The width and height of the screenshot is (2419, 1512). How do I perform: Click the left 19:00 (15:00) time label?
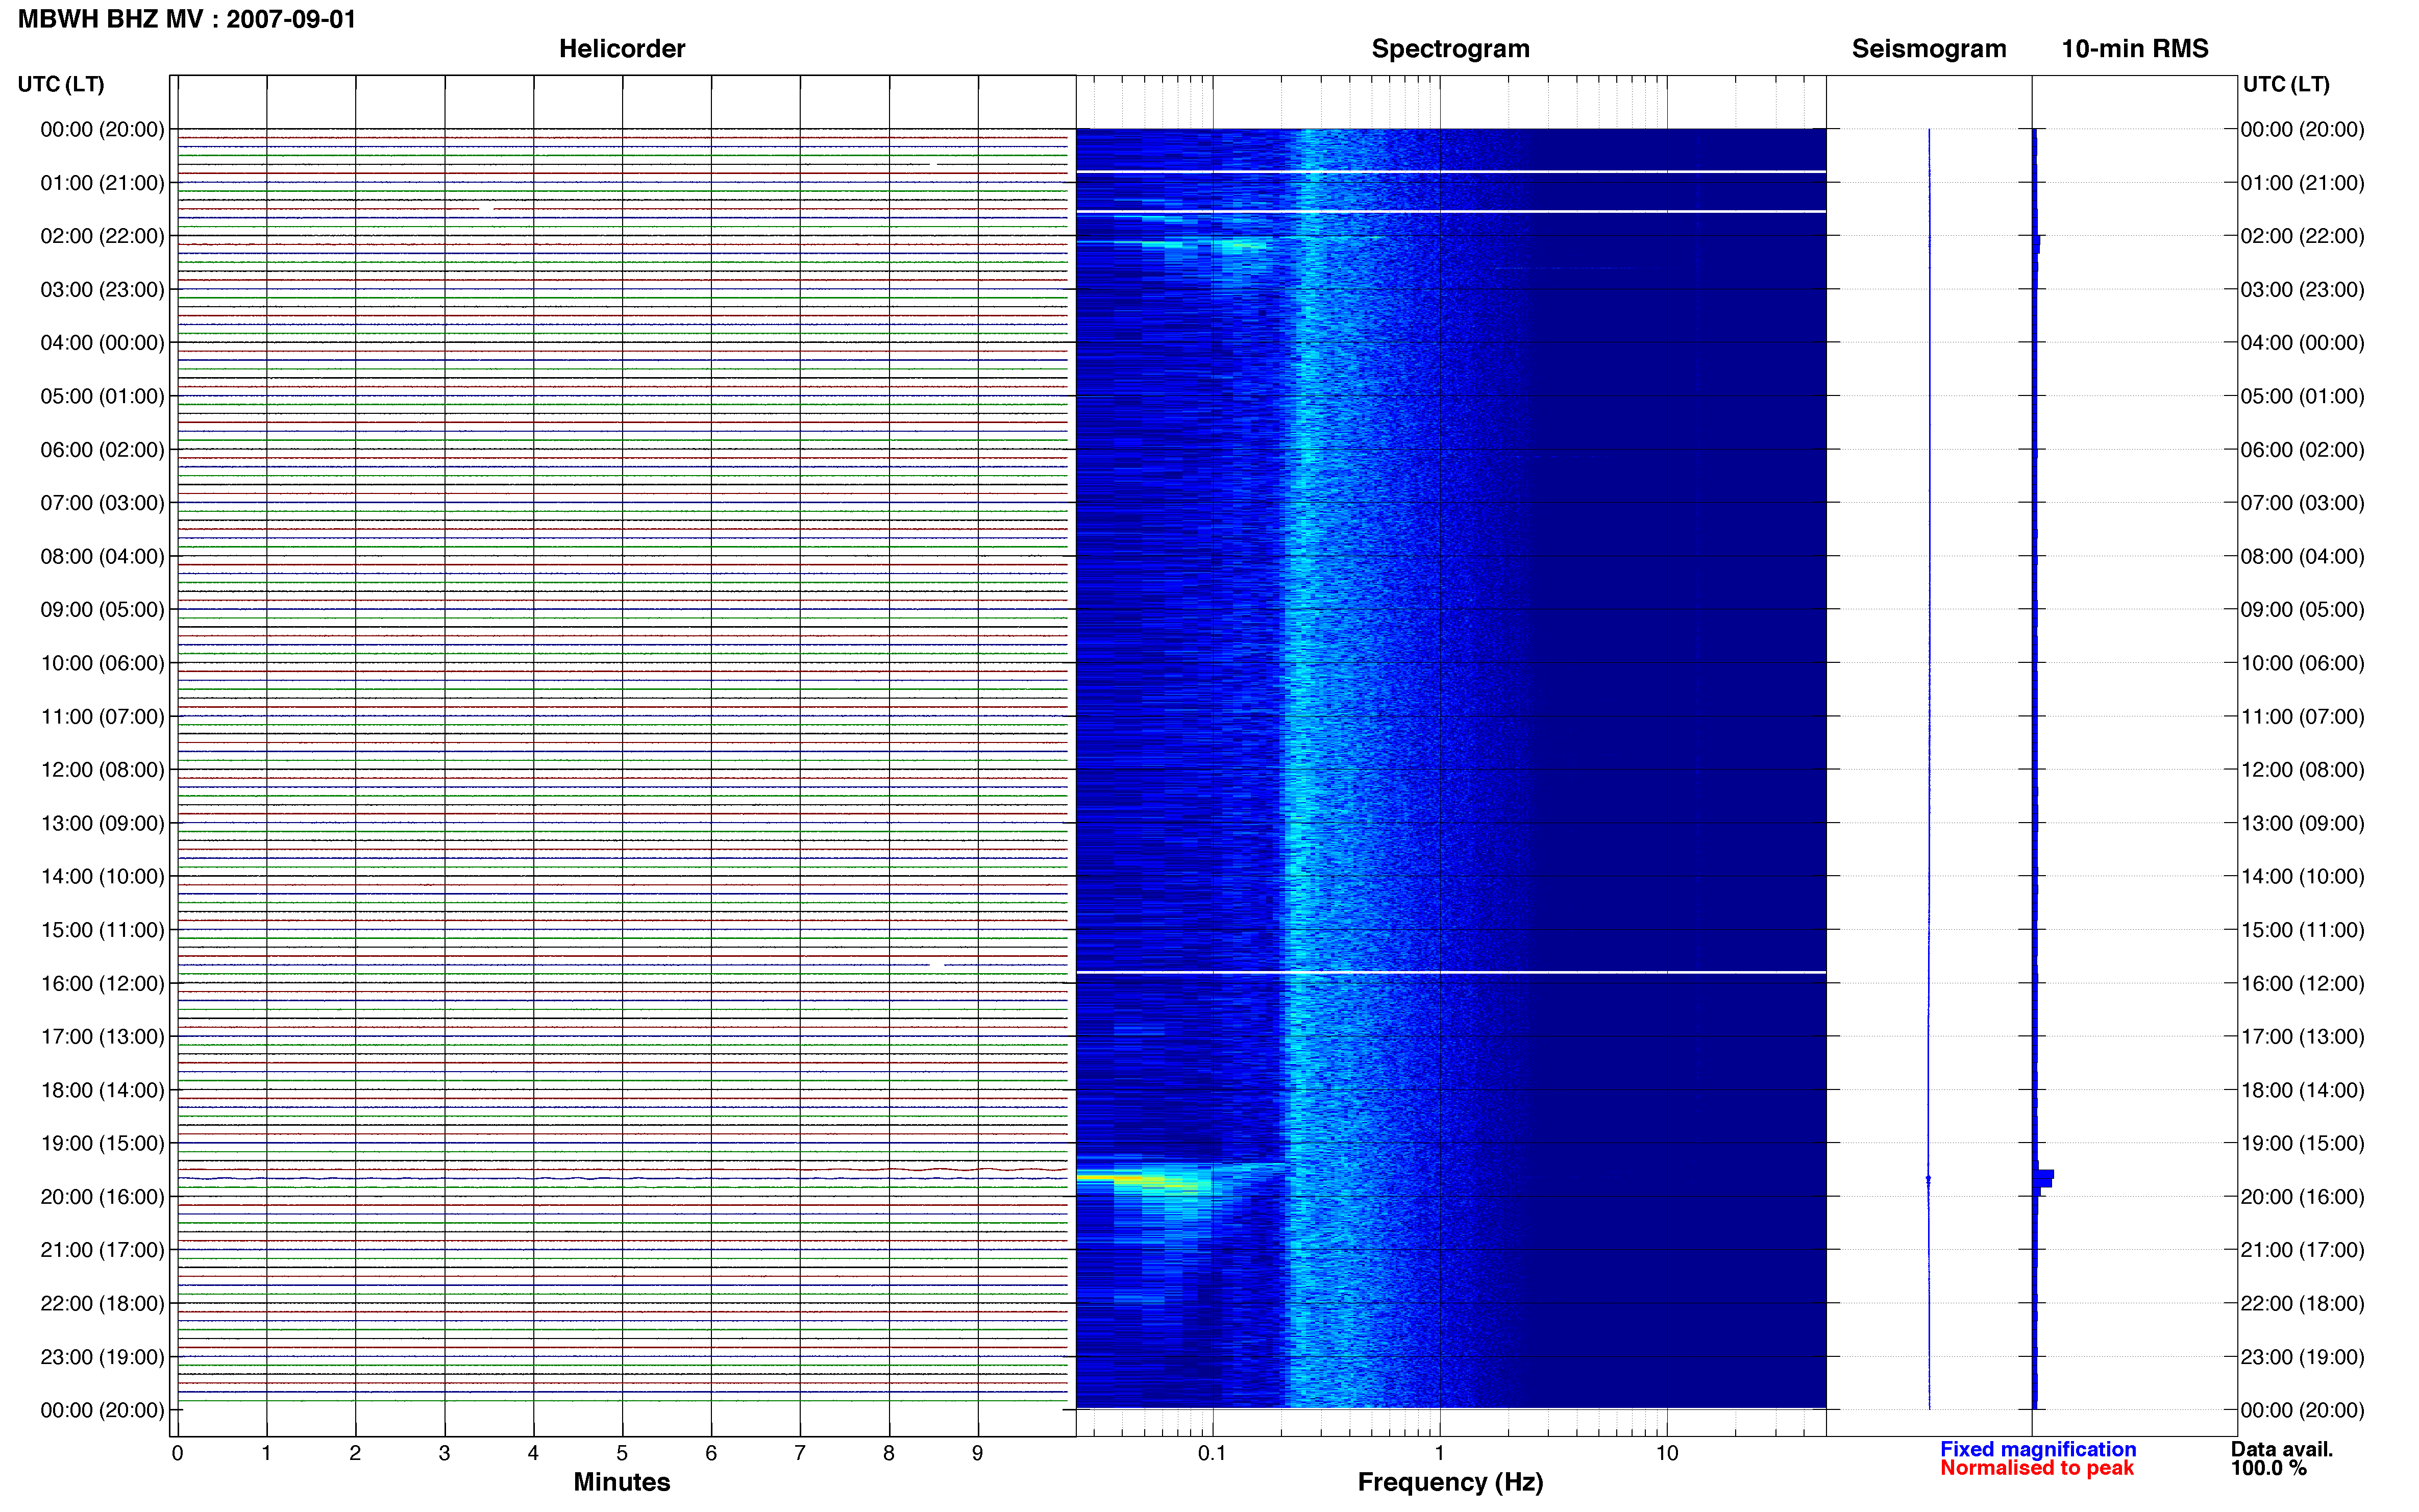(x=102, y=1143)
